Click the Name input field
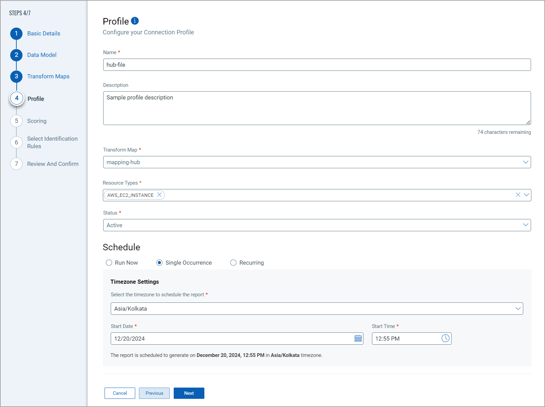Image resolution: width=545 pixels, height=407 pixels. point(317,65)
